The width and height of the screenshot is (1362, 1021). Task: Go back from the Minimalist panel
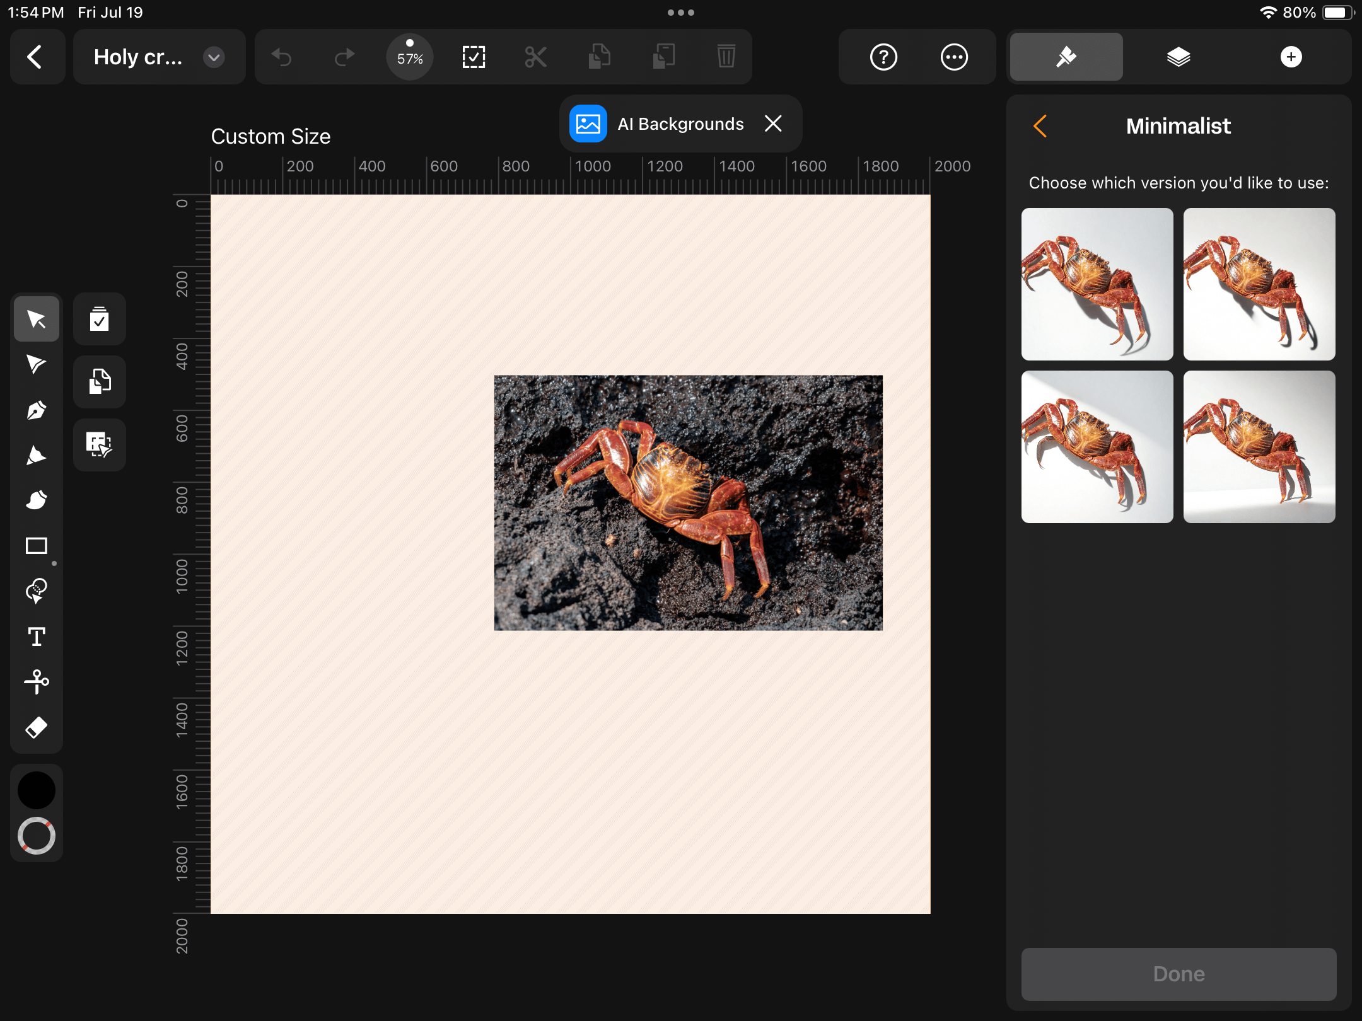point(1040,126)
